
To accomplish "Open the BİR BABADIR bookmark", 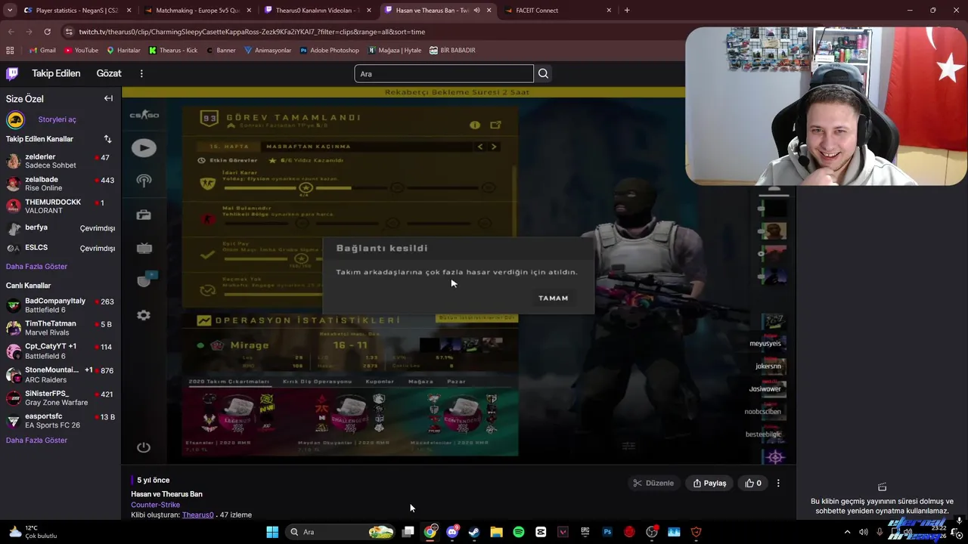I will pyautogui.click(x=452, y=50).
